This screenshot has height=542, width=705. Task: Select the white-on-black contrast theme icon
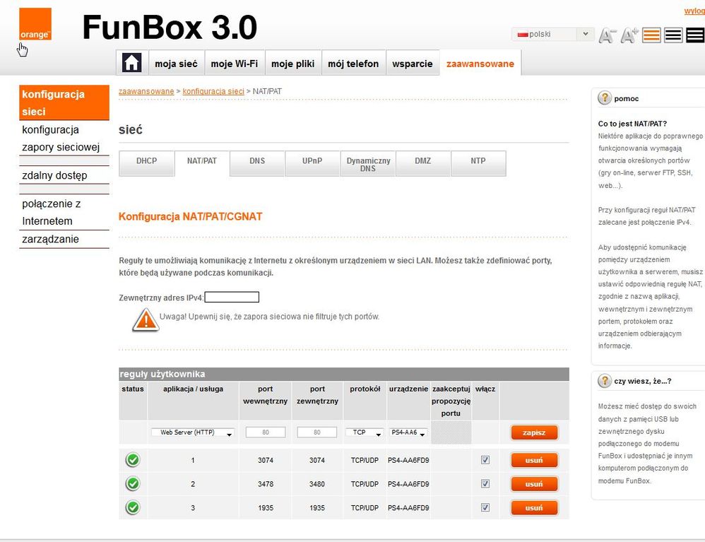(695, 35)
